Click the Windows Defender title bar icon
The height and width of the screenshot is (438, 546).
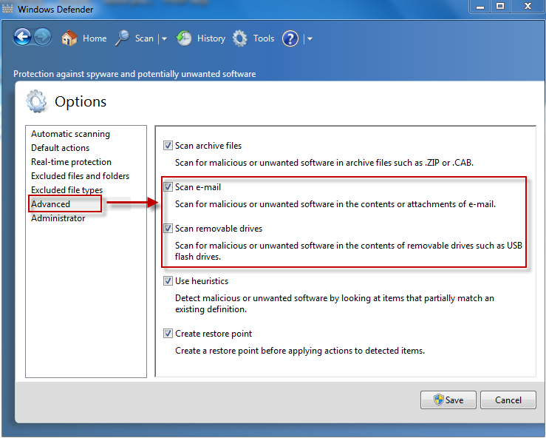(x=7, y=9)
